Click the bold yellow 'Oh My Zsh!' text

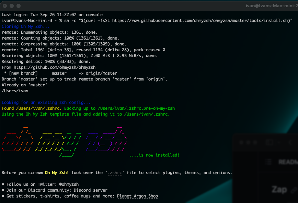(57, 173)
